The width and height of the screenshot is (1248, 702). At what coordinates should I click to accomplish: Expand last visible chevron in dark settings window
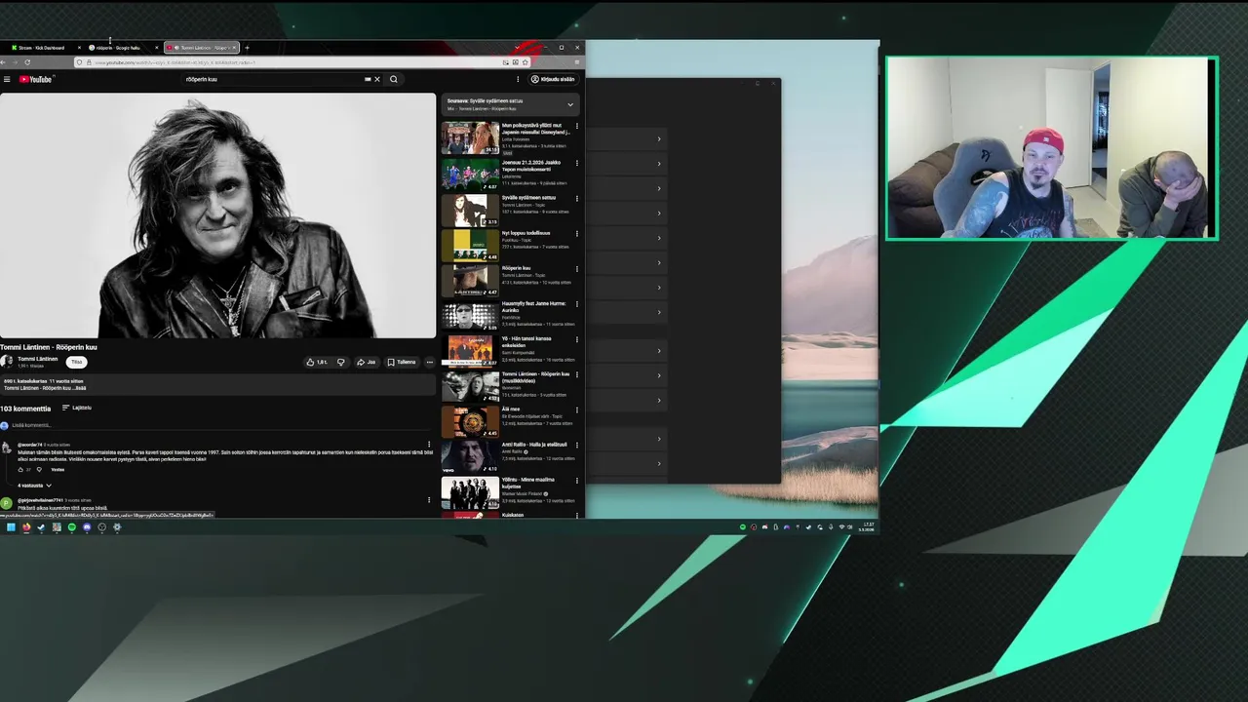click(x=658, y=463)
